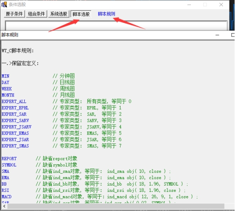
Task: Click the BB macro text
Action: tap(4, 184)
